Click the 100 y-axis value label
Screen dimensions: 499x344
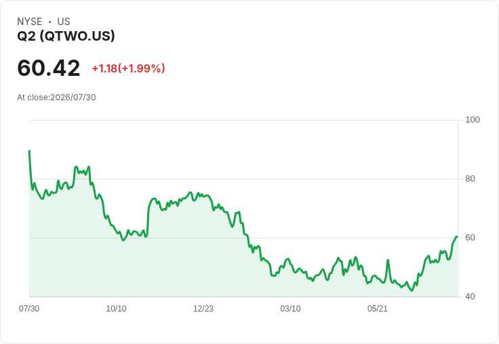pos(473,120)
